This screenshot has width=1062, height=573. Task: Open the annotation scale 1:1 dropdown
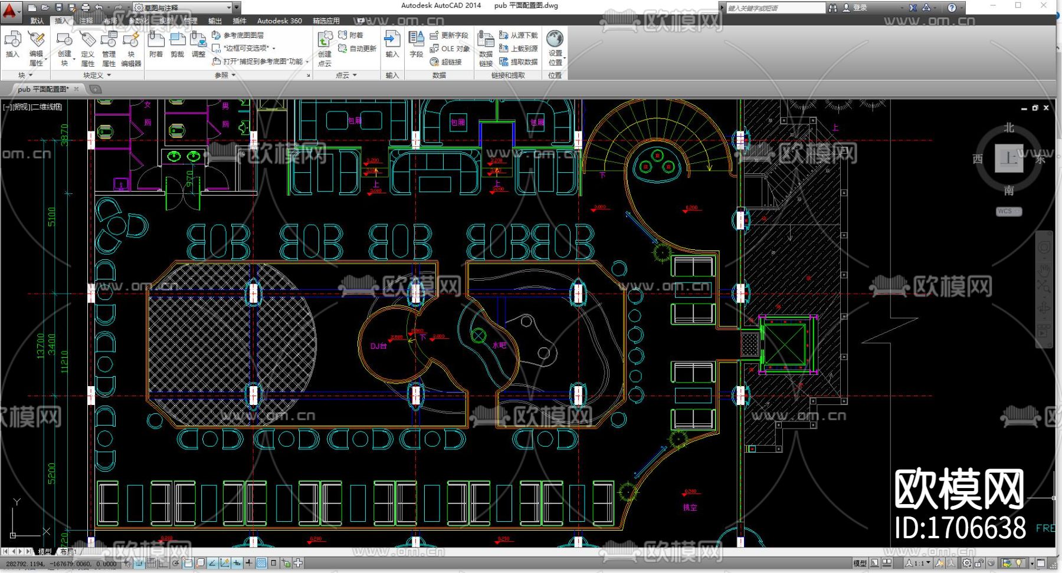click(922, 563)
